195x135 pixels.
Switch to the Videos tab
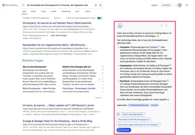43,12
